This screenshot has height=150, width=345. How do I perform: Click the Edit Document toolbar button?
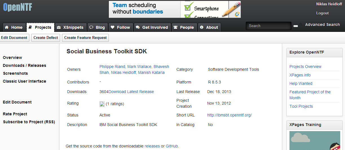tap(14, 37)
